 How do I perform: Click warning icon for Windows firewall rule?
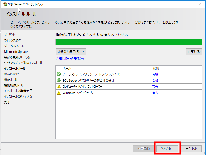pyautogui.click(x=59, y=93)
